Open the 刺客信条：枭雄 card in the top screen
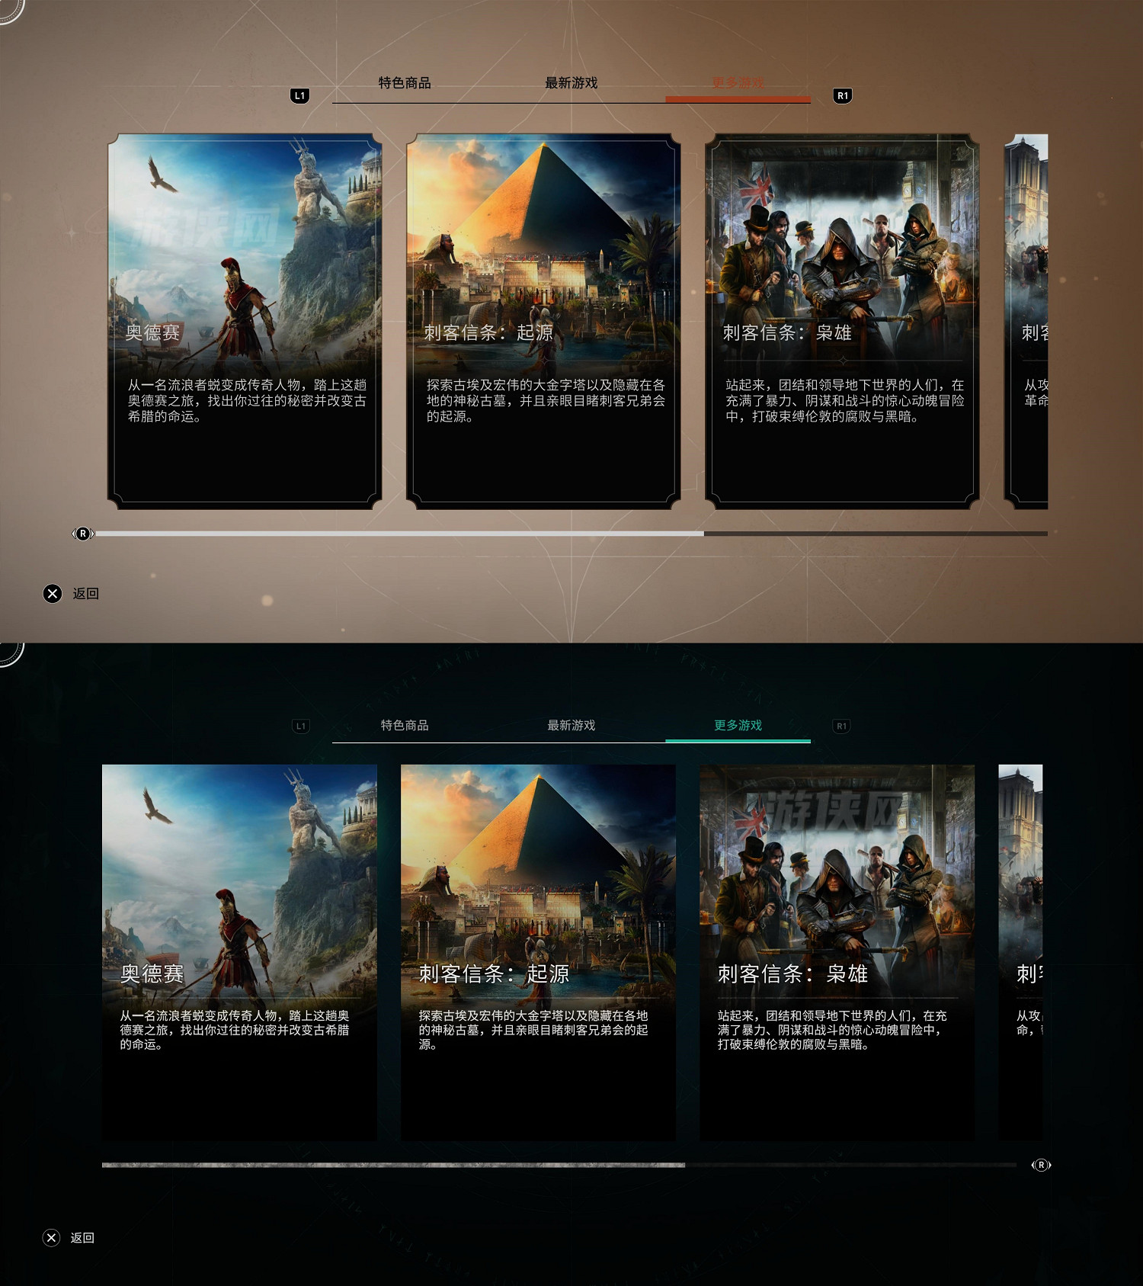The height and width of the screenshot is (1286, 1143). coord(842,322)
